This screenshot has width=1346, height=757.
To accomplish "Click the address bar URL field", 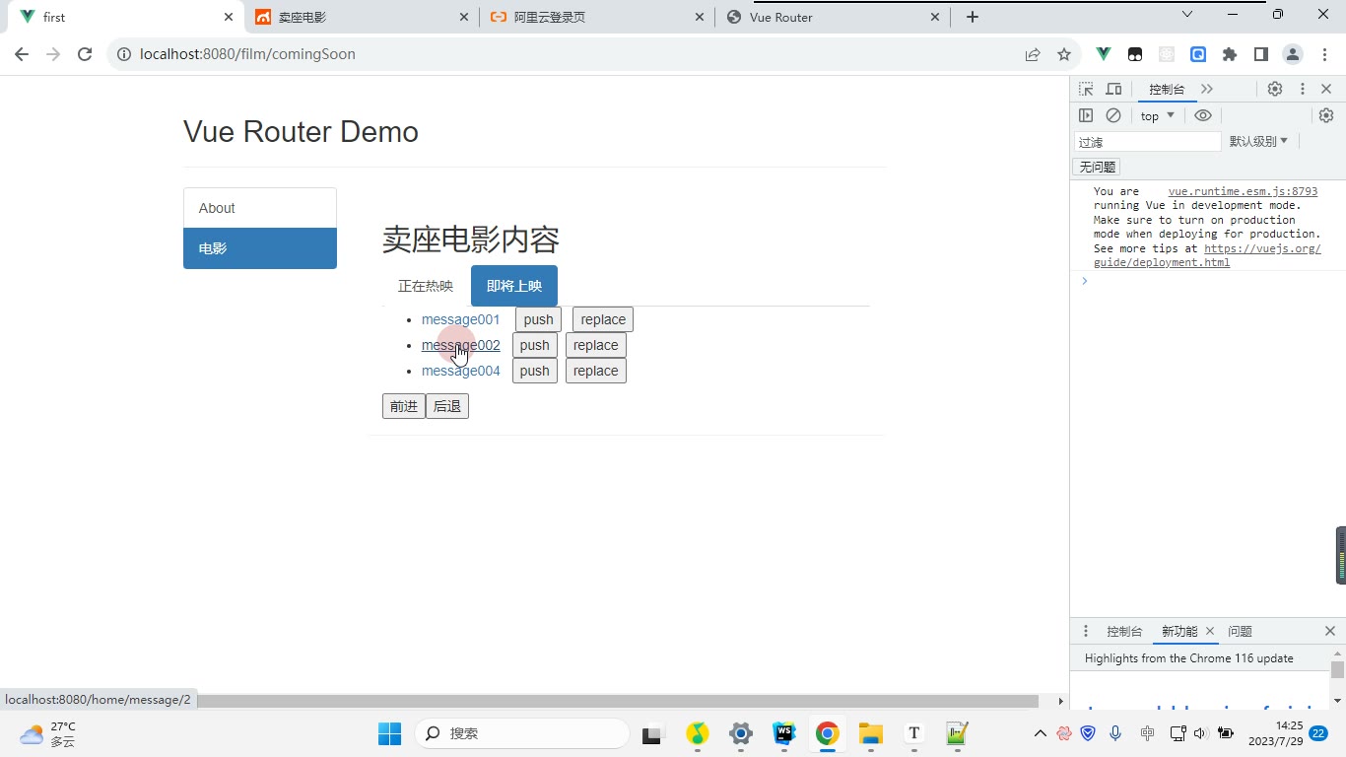I will (576, 54).
